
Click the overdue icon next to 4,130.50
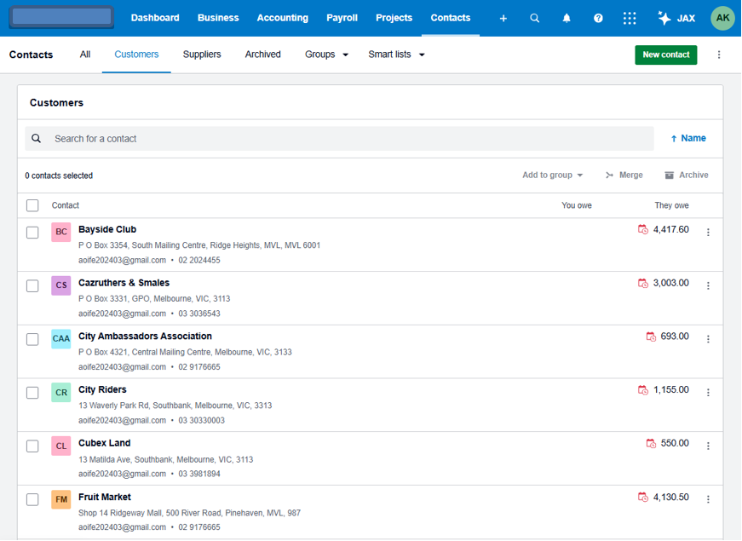pos(642,497)
